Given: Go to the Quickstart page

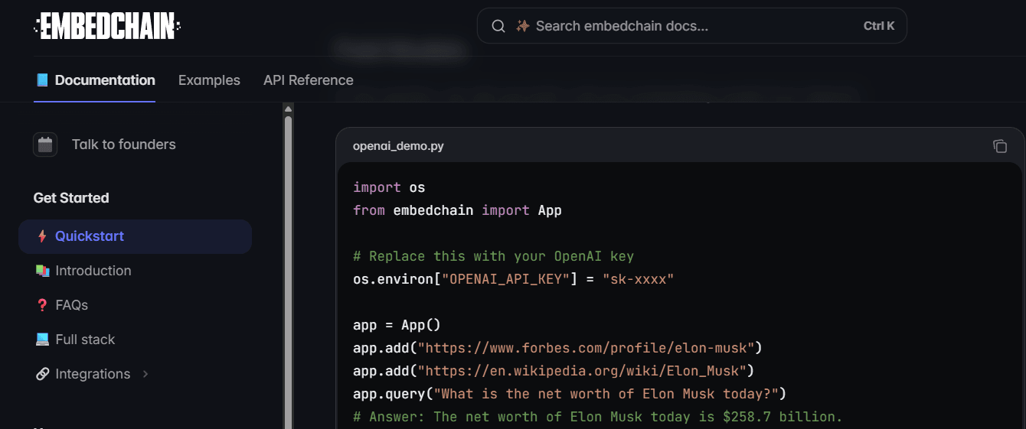Looking at the screenshot, I should 90,236.
